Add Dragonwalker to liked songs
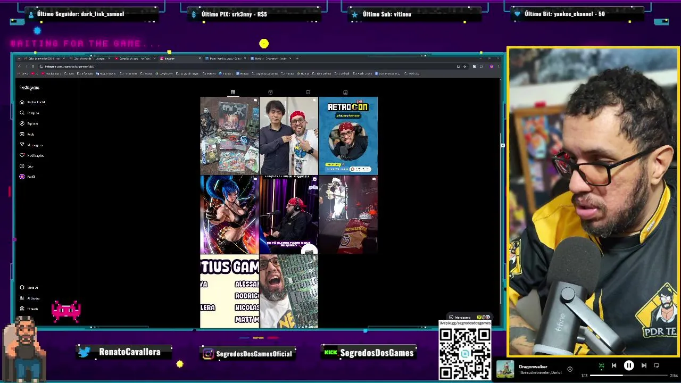The height and width of the screenshot is (383, 681). [x=570, y=369]
